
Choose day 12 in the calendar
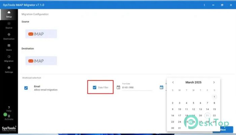coord(194,109)
